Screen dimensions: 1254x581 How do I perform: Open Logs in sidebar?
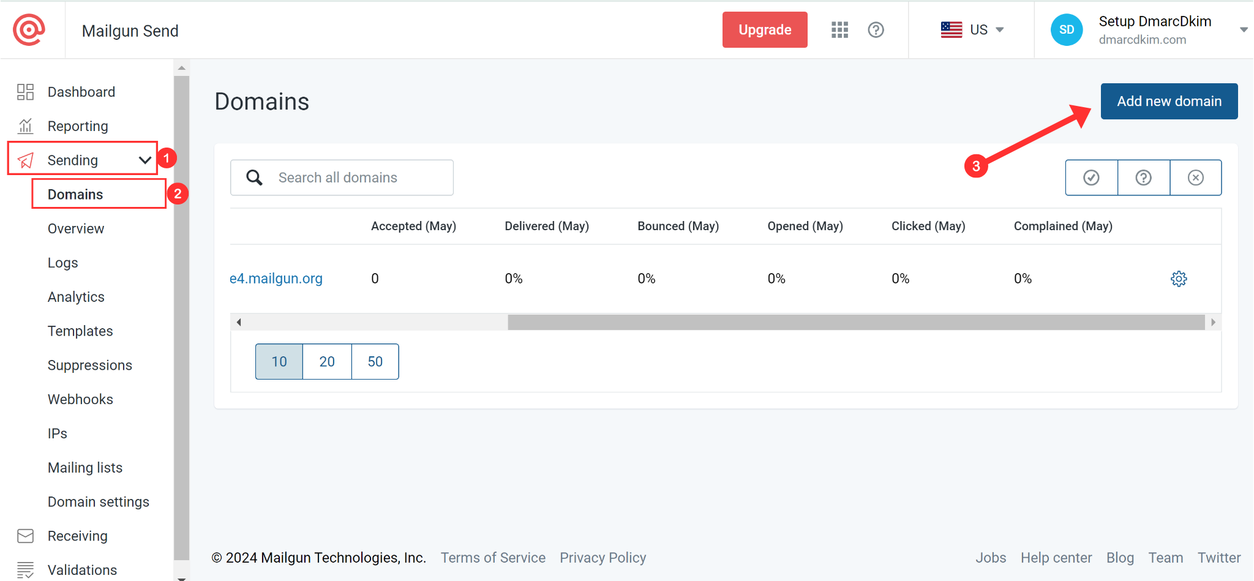point(63,263)
